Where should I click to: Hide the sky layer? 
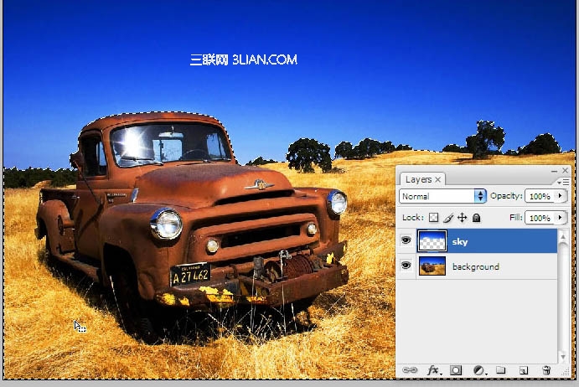[x=406, y=240]
